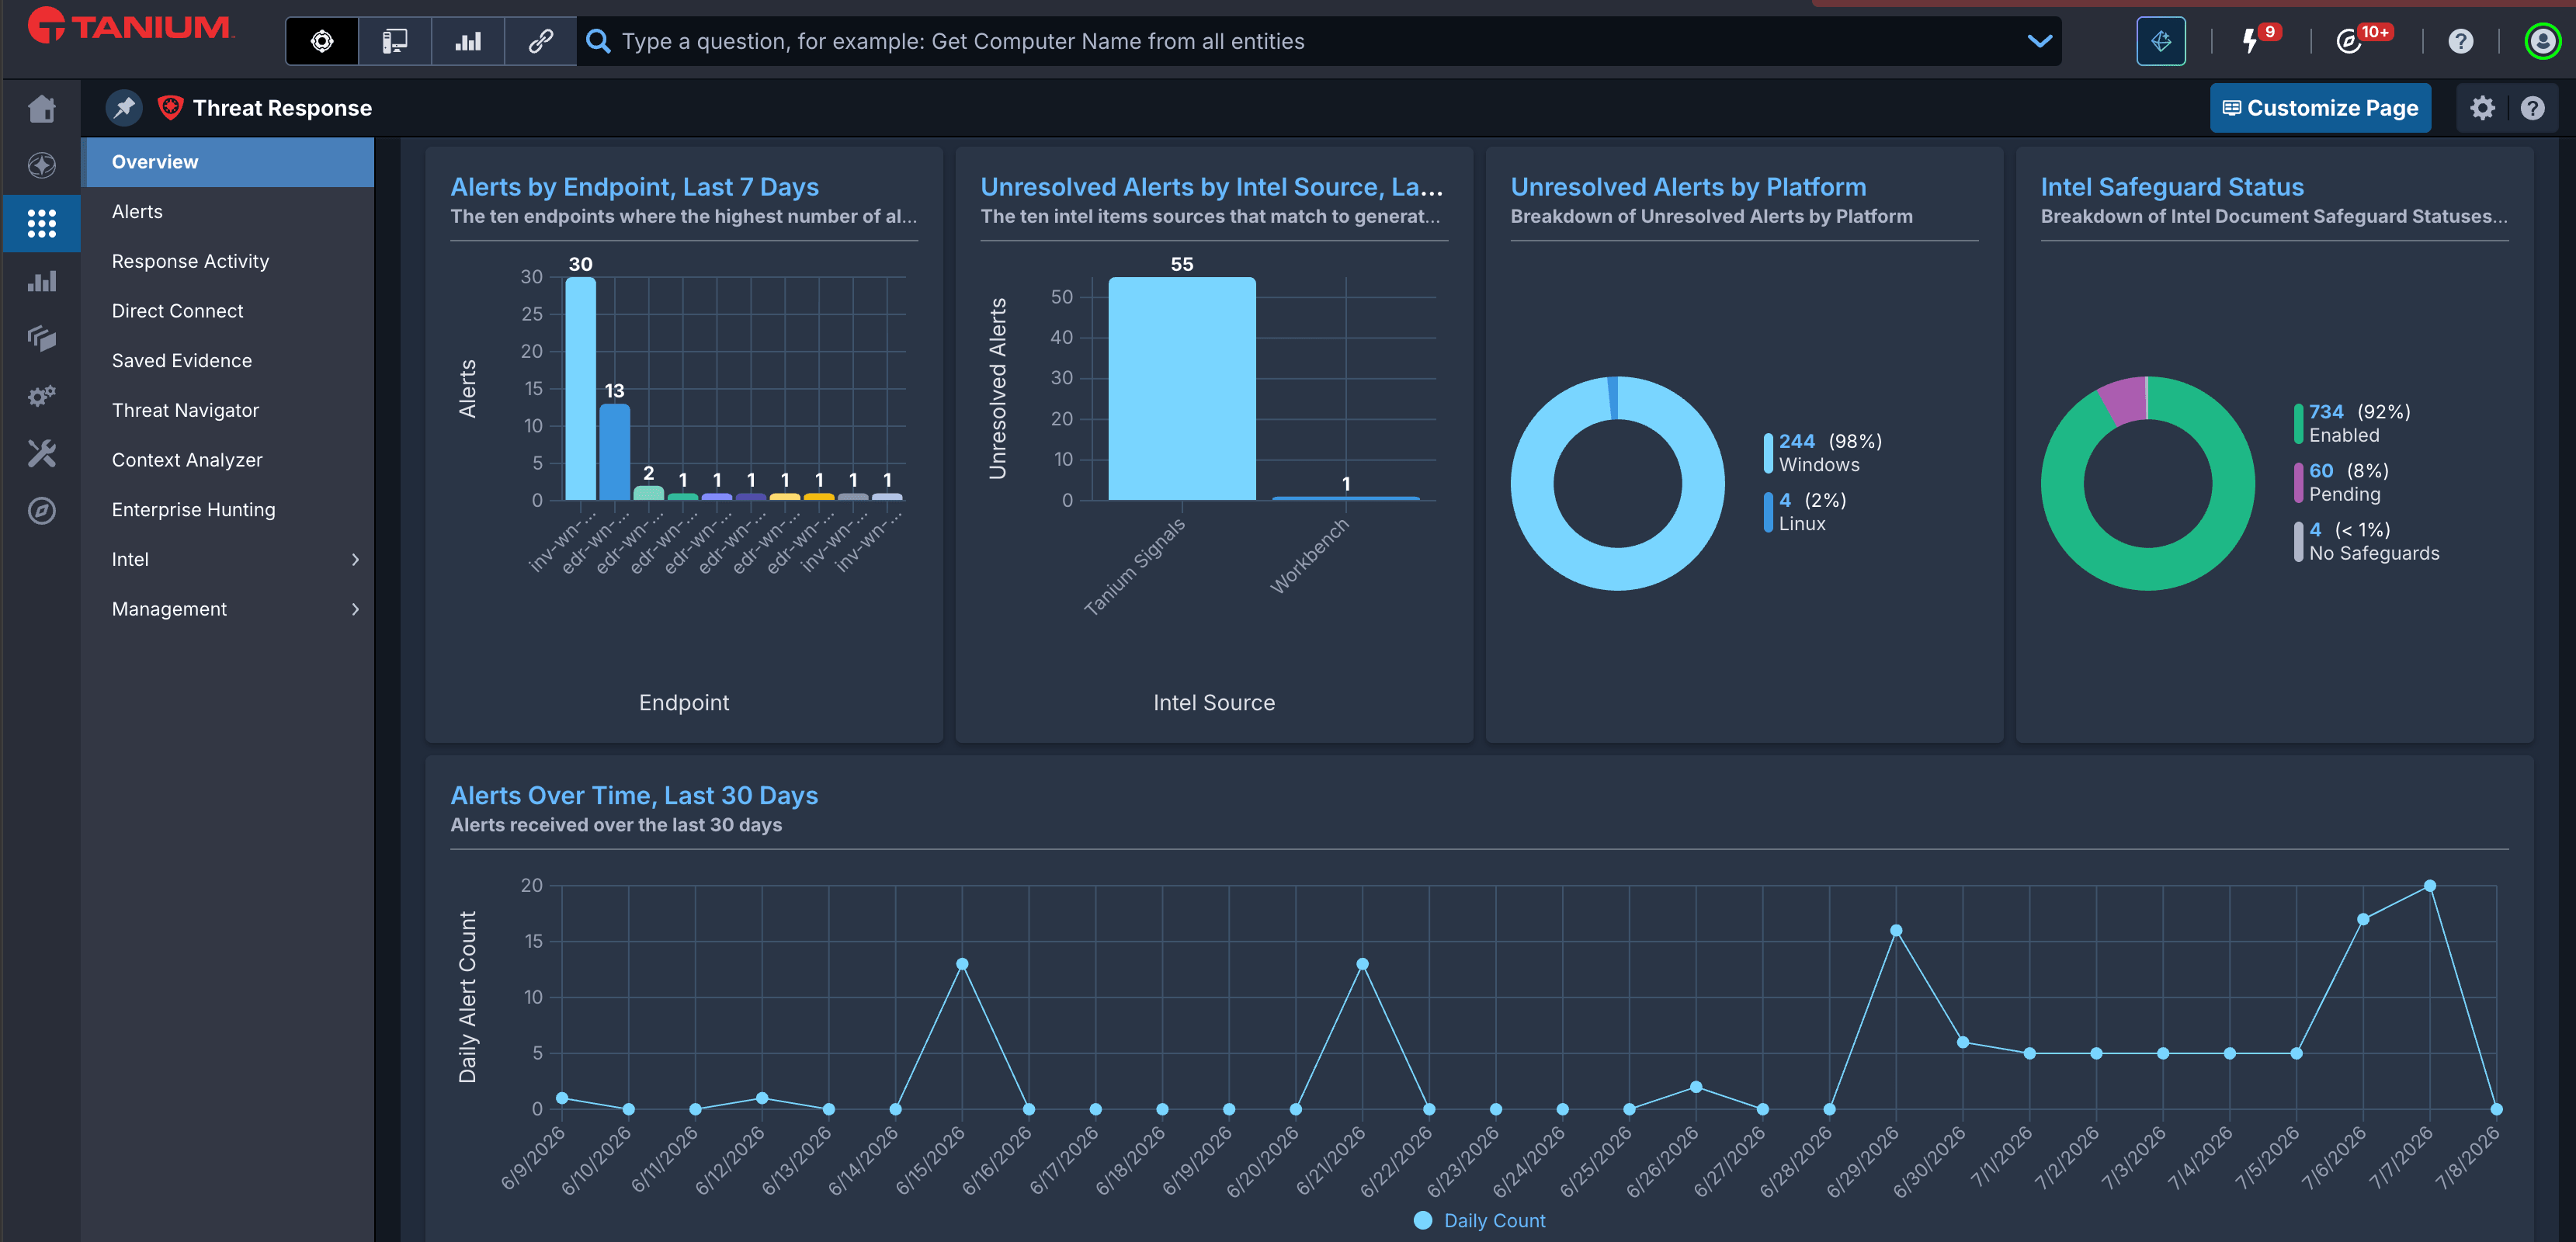This screenshot has width=2576, height=1242.
Task: Open Threat Response page help icon
Action: [x=2531, y=108]
